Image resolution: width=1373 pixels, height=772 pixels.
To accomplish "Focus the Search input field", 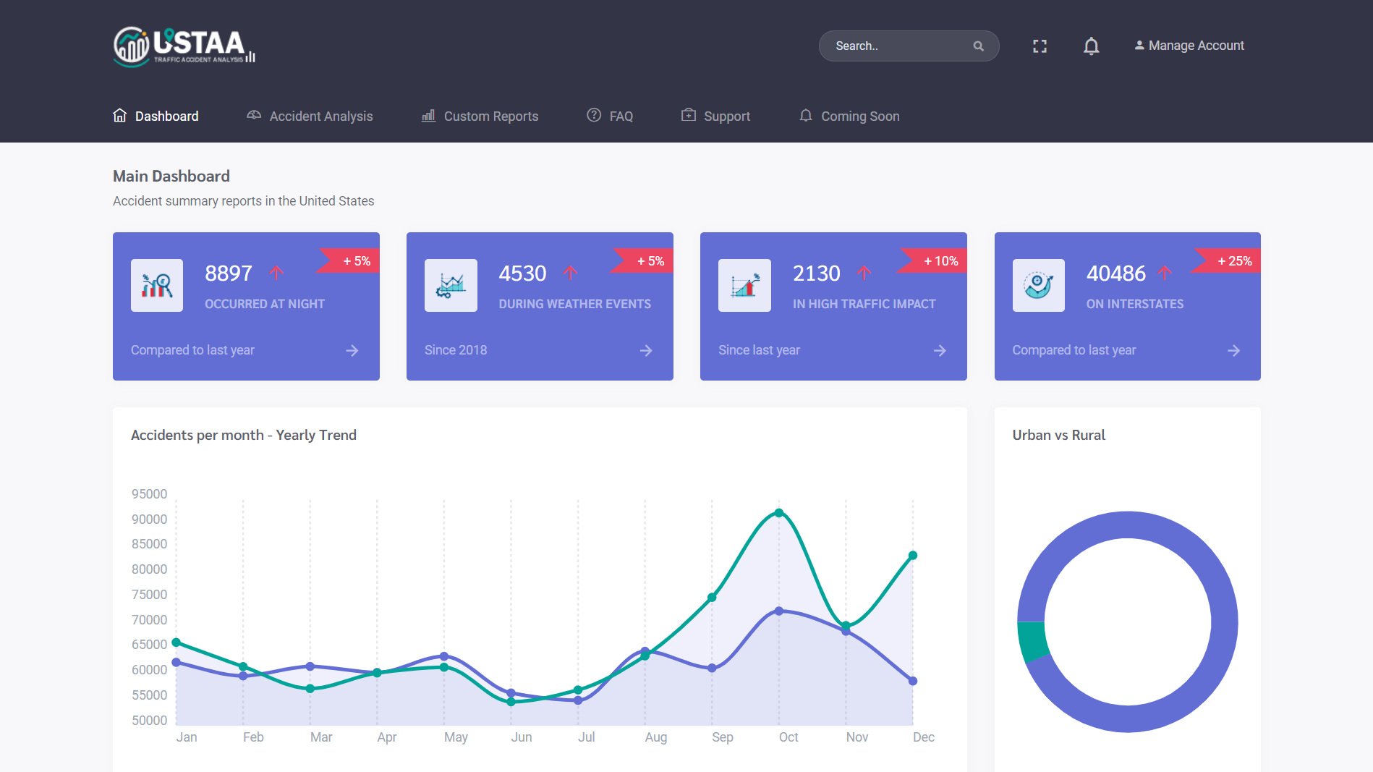I will click(x=897, y=46).
